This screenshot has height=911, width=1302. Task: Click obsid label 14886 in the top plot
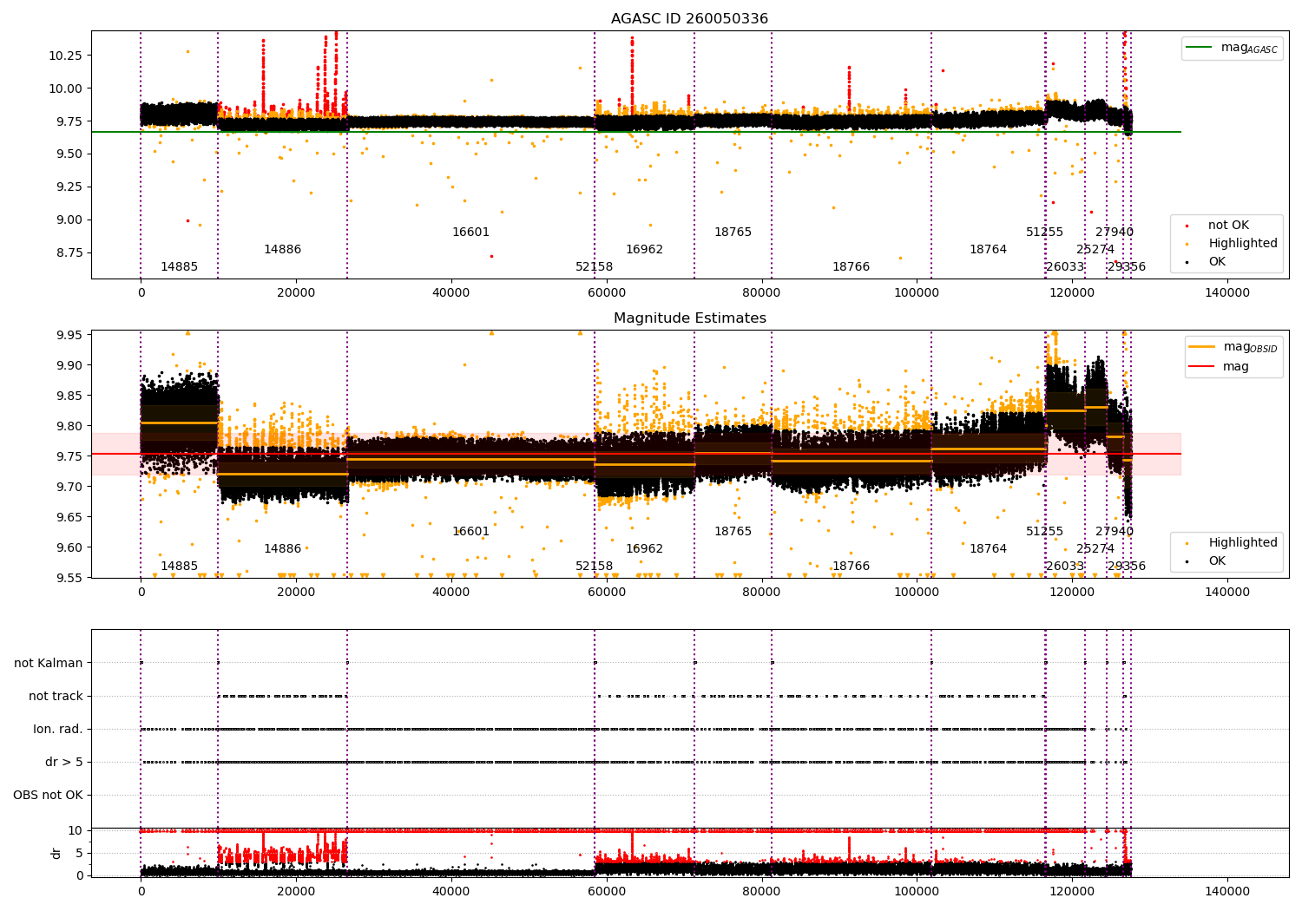point(283,250)
